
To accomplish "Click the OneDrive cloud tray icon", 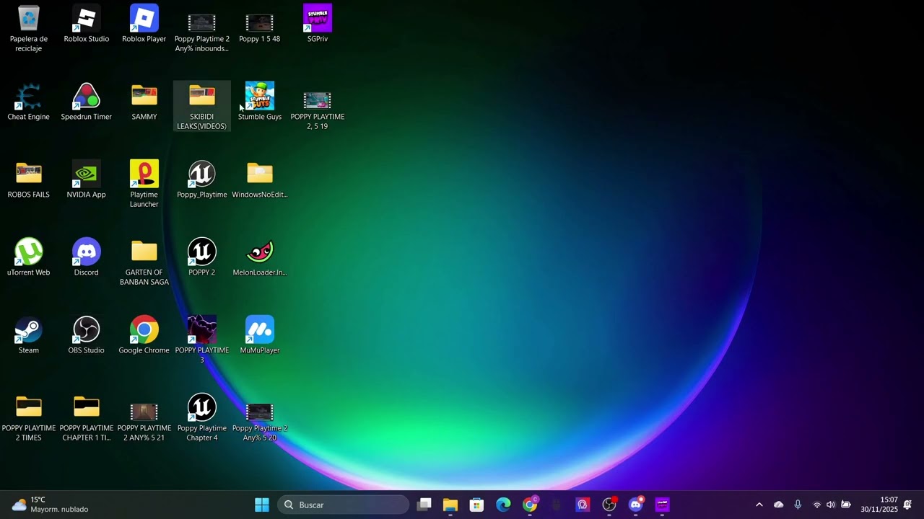I will coord(778,505).
